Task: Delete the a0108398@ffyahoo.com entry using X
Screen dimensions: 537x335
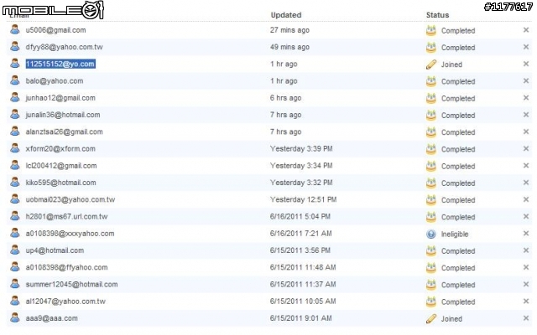Action: coord(526,267)
